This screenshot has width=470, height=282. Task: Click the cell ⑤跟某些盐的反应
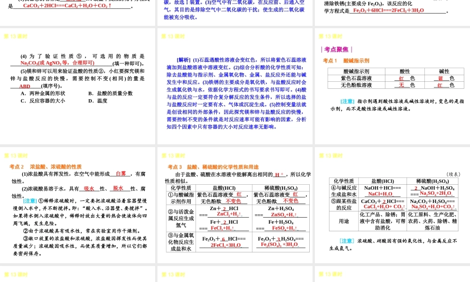(x=344, y=204)
